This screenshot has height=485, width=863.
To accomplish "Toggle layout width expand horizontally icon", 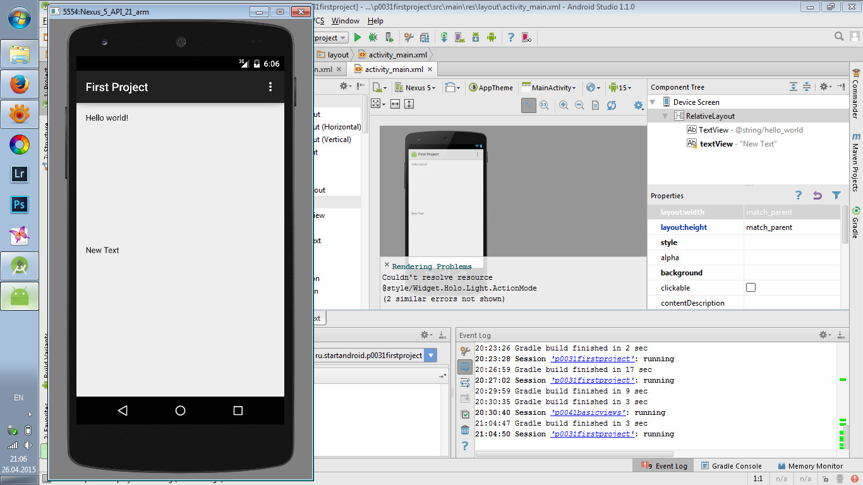I will (x=395, y=104).
